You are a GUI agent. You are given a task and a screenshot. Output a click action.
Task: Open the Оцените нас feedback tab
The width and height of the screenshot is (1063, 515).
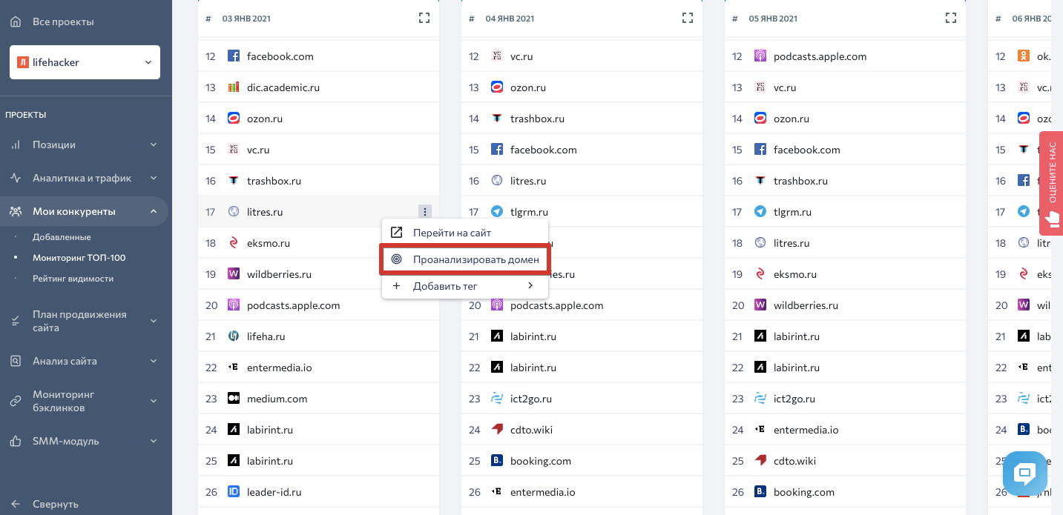point(1051,183)
